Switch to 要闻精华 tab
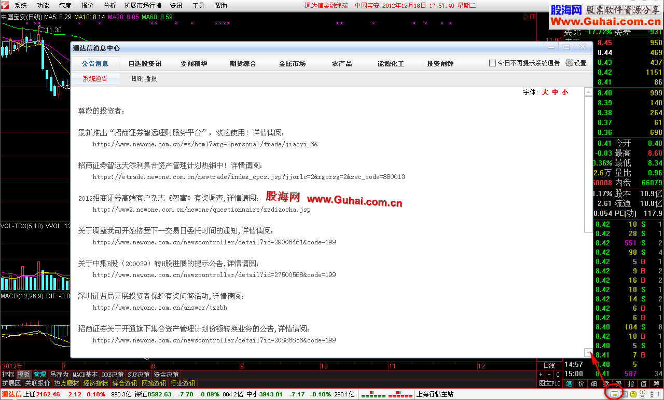The width and height of the screenshot is (664, 400). [x=194, y=63]
